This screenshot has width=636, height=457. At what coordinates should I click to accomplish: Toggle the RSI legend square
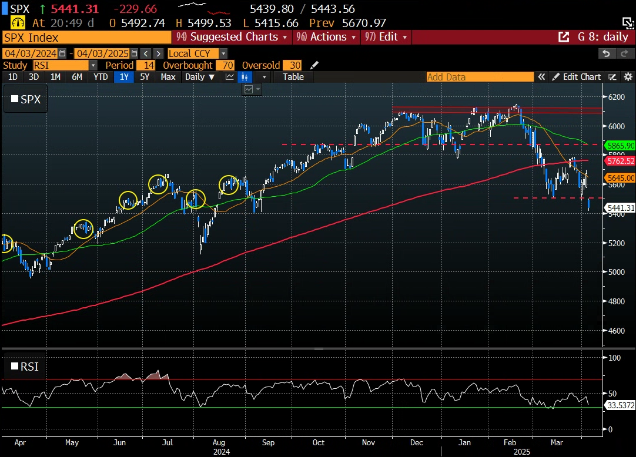pos(15,366)
